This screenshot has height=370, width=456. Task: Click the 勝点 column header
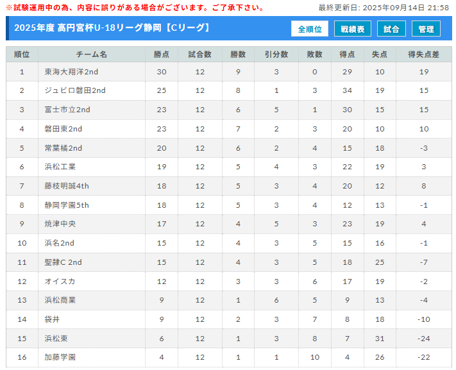coord(162,55)
